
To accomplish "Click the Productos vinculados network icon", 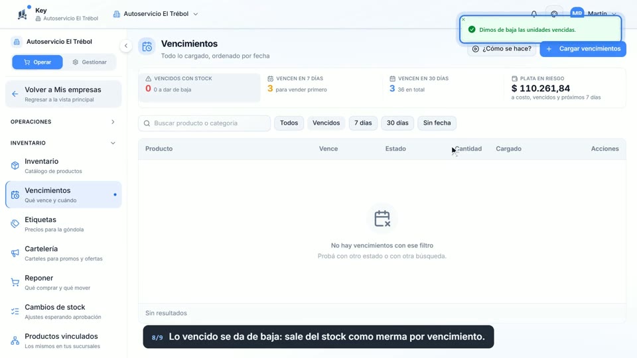I will coord(15,341).
